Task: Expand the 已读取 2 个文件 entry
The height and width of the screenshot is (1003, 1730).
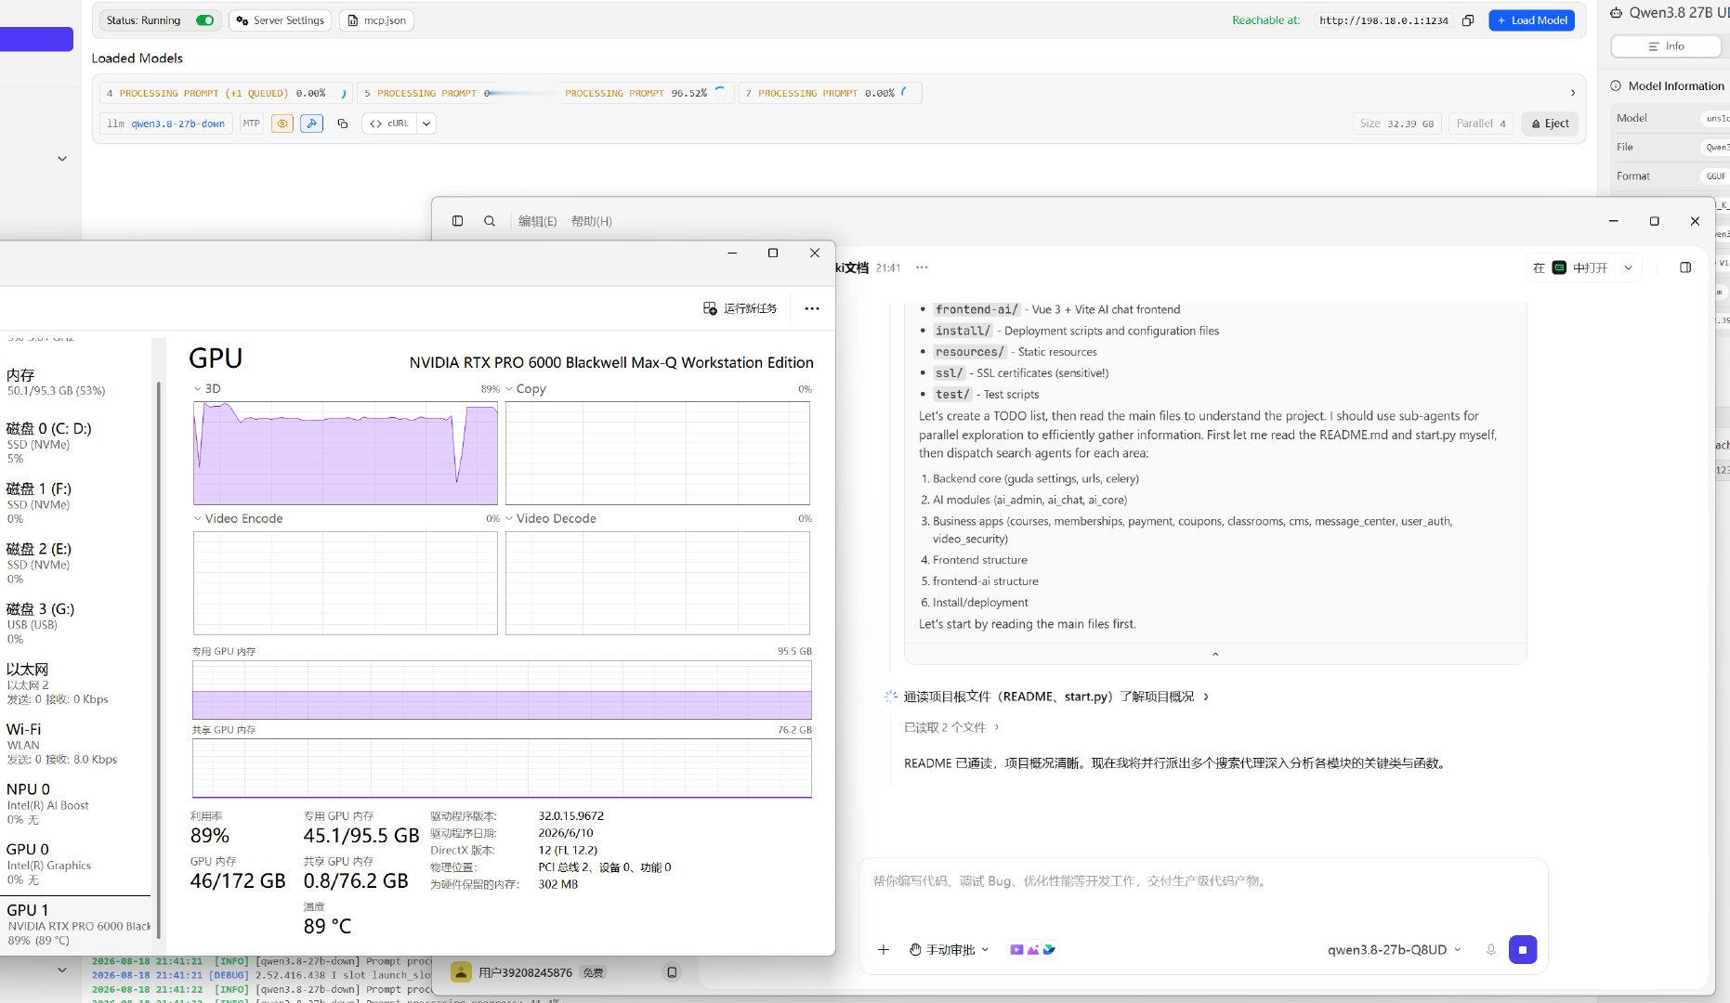Action: point(951,727)
